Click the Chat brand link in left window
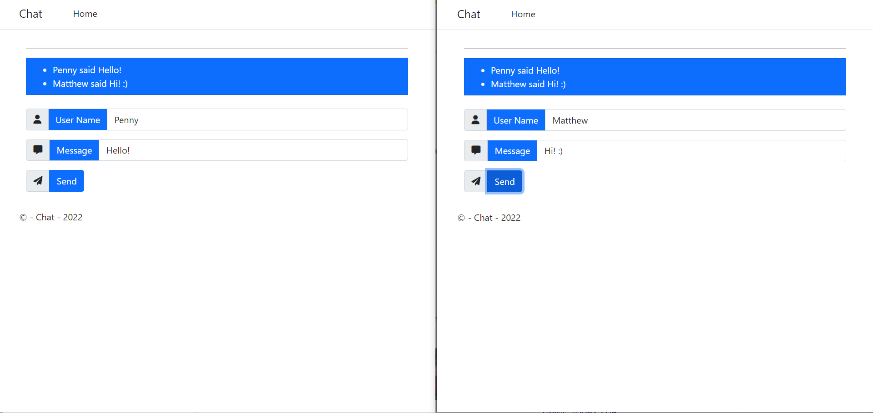 point(30,14)
